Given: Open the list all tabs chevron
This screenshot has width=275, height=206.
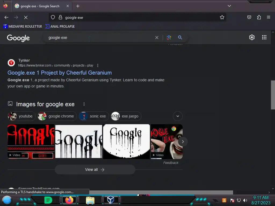Looking at the screenshot, I should [x=229, y=6].
